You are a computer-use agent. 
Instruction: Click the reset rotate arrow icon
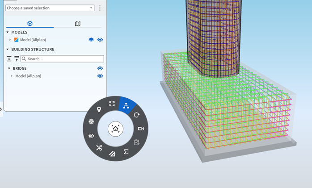137,115
